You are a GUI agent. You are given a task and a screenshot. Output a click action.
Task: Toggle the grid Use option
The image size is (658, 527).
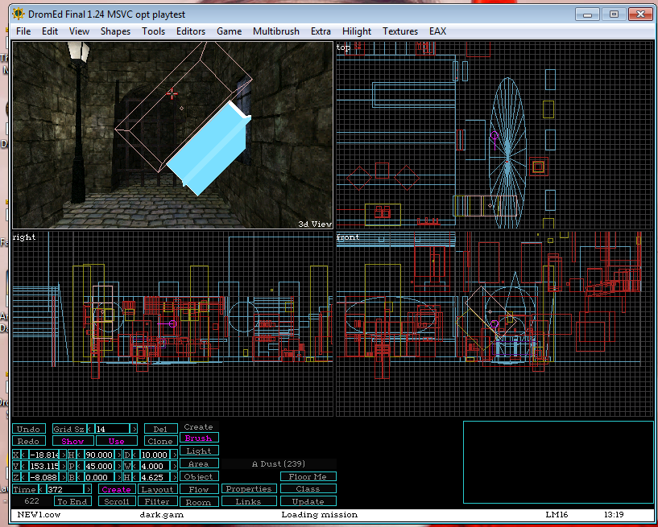pyautogui.click(x=117, y=441)
